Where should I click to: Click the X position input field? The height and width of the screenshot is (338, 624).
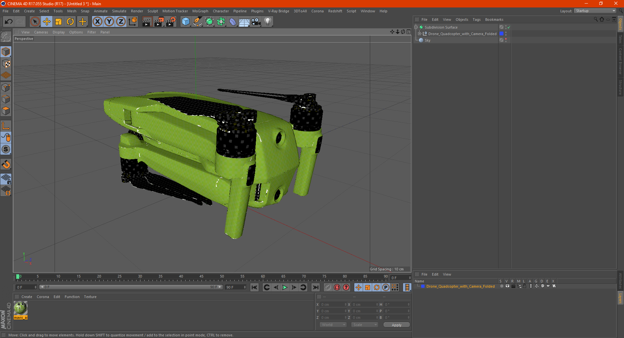334,305
